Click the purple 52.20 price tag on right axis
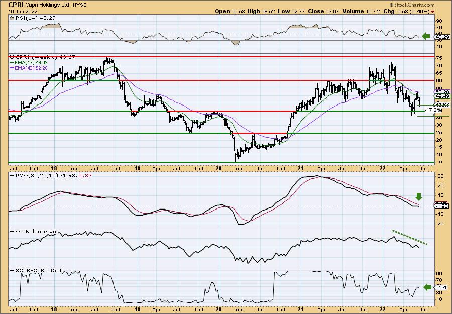Screen dimensions: 452x314 (442, 92)
